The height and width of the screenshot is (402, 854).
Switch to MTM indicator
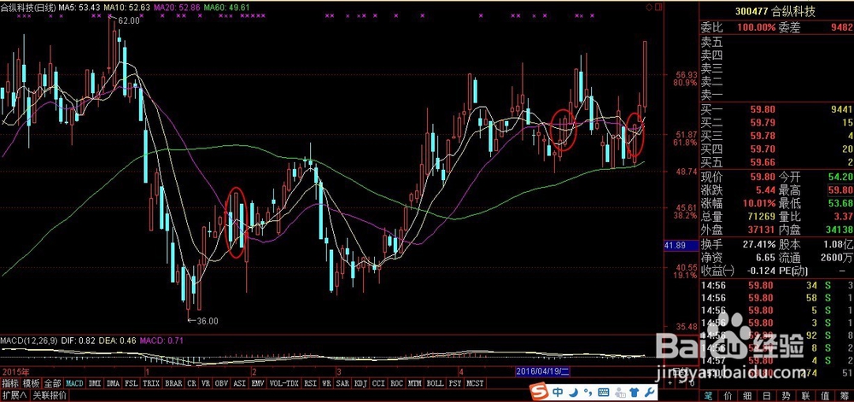(415, 383)
